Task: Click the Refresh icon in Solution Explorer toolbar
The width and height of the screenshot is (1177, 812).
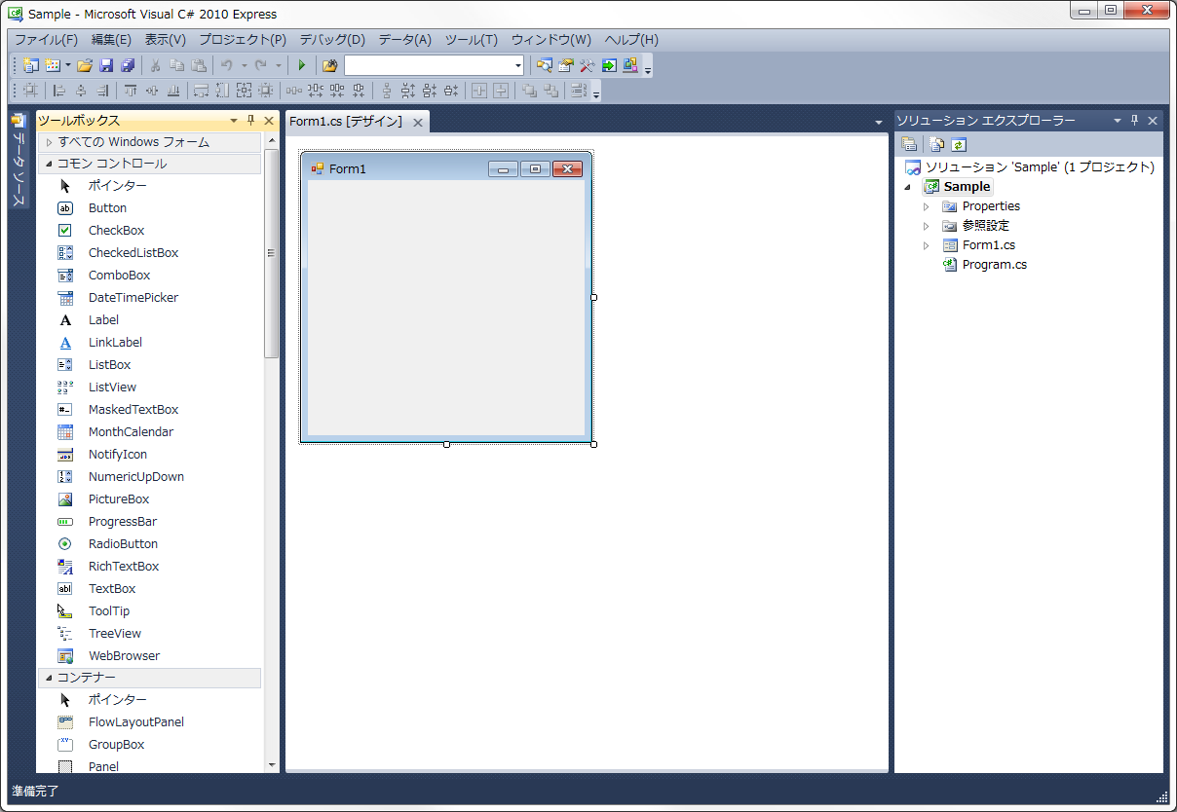Action: click(x=958, y=144)
